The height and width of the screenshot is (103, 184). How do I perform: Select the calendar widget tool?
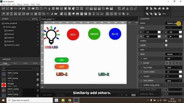tap(37, 8)
